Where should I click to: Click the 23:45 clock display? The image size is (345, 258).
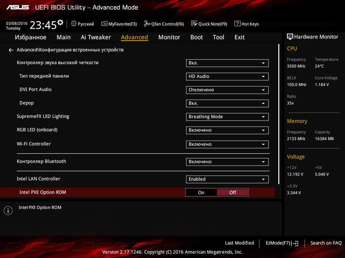(x=43, y=25)
